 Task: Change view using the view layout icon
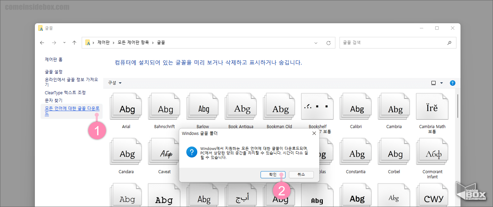[x=434, y=83]
